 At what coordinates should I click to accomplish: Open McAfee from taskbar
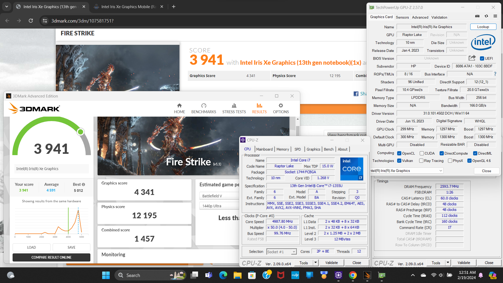point(281,275)
